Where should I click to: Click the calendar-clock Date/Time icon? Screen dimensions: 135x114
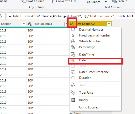click(x=73, y=54)
